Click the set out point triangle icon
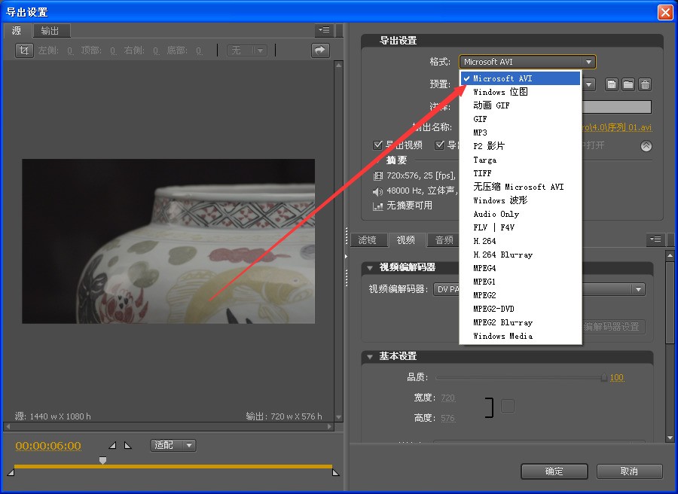 (x=128, y=445)
